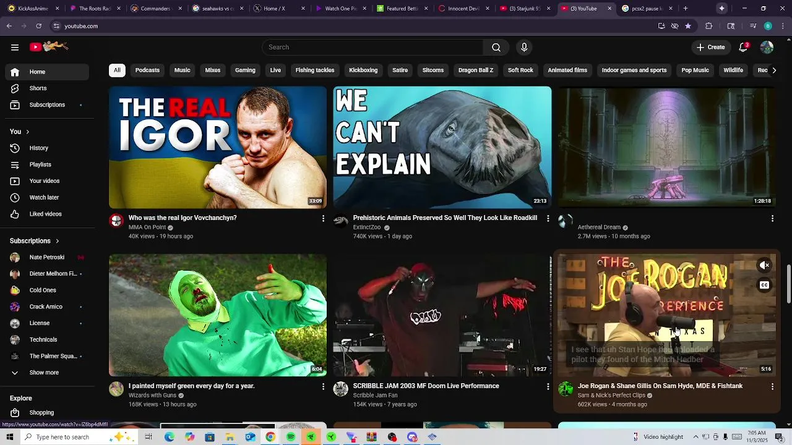
Task: Open options for painted myself green video
Action: (323, 386)
